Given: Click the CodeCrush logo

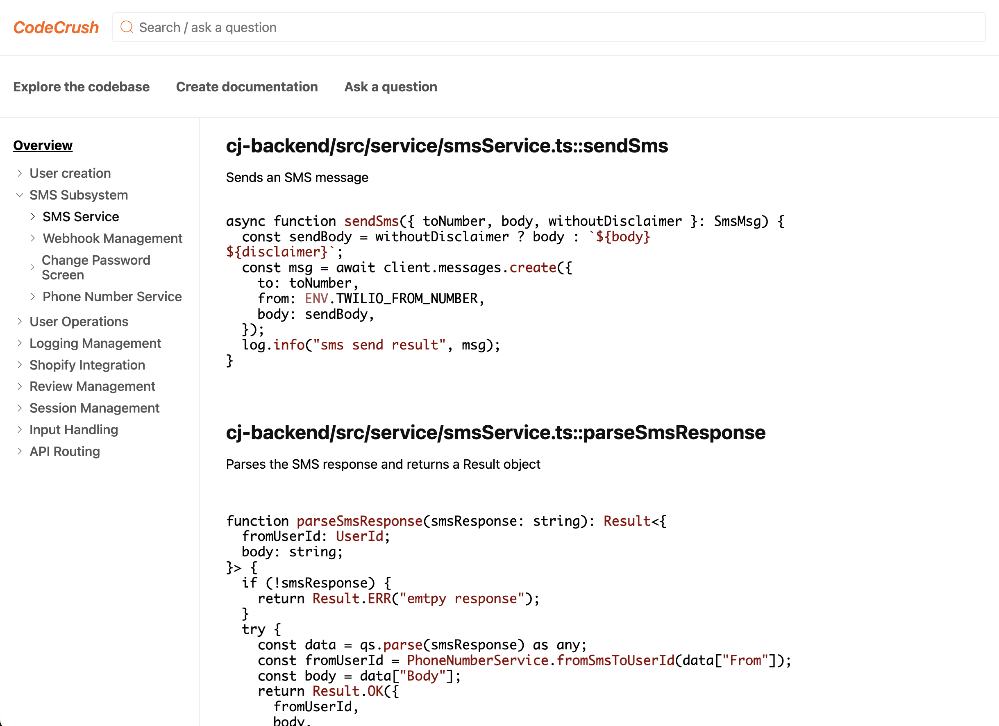Looking at the screenshot, I should pos(56,27).
